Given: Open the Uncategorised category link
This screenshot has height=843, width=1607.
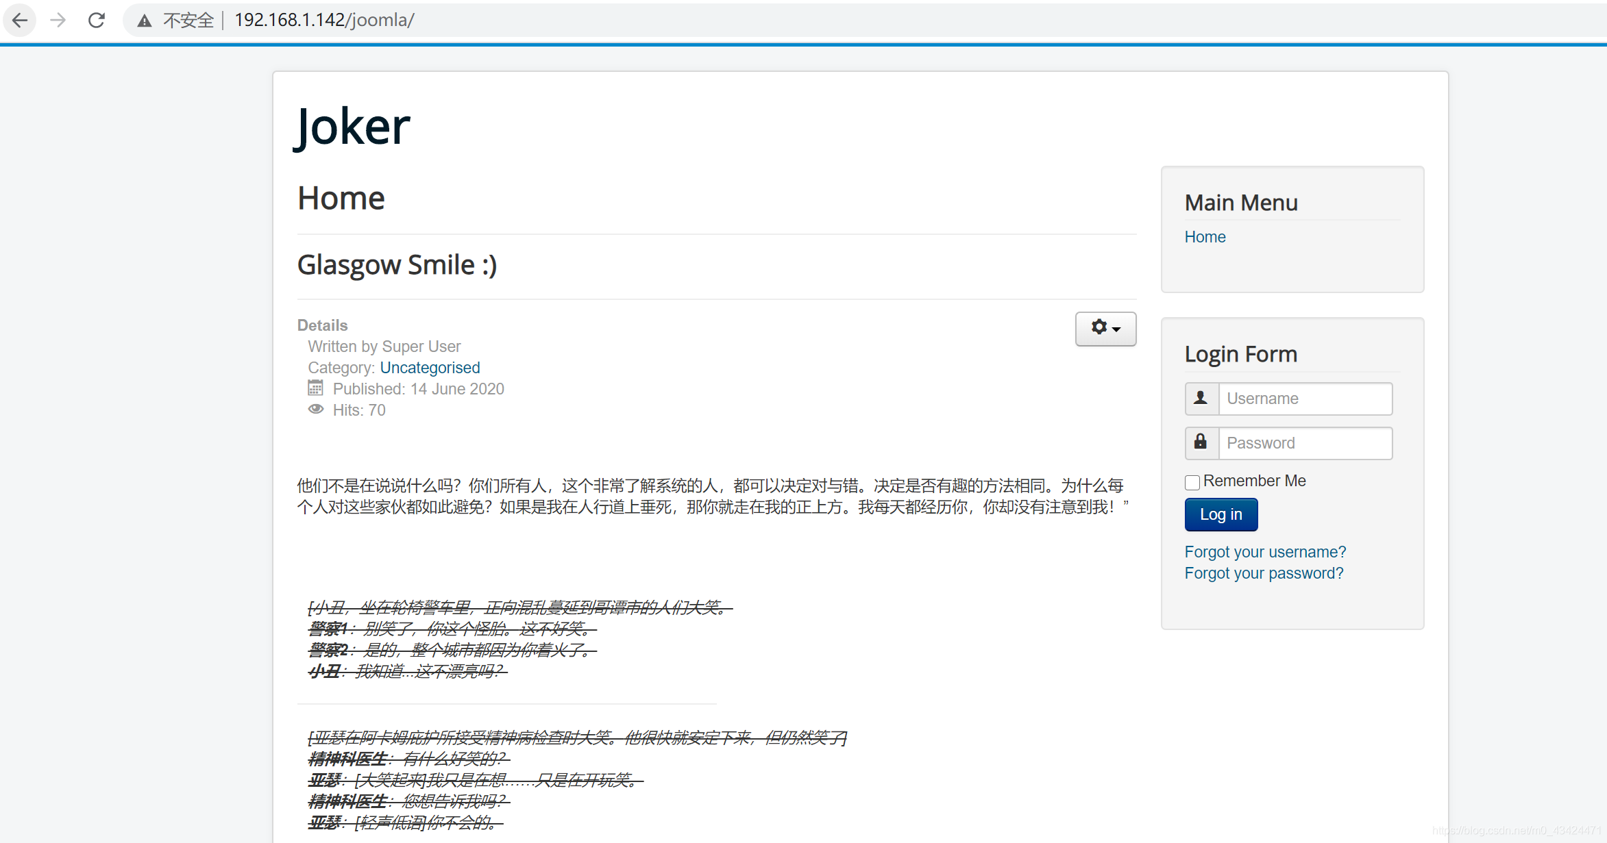Looking at the screenshot, I should pos(430,368).
